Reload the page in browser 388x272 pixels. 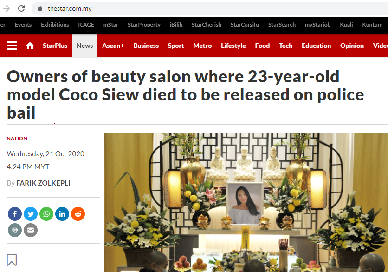click(x=21, y=8)
